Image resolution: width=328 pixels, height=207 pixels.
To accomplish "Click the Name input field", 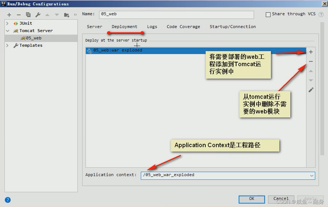I will [x=176, y=15].
